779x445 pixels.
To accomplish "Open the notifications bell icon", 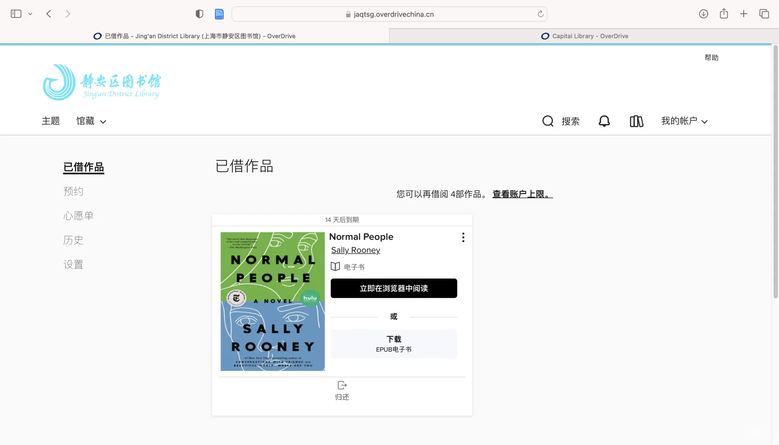I will [604, 121].
